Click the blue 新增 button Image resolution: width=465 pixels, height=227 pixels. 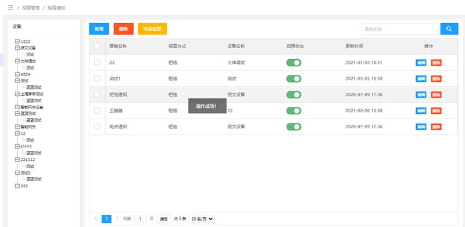pyautogui.click(x=99, y=29)
